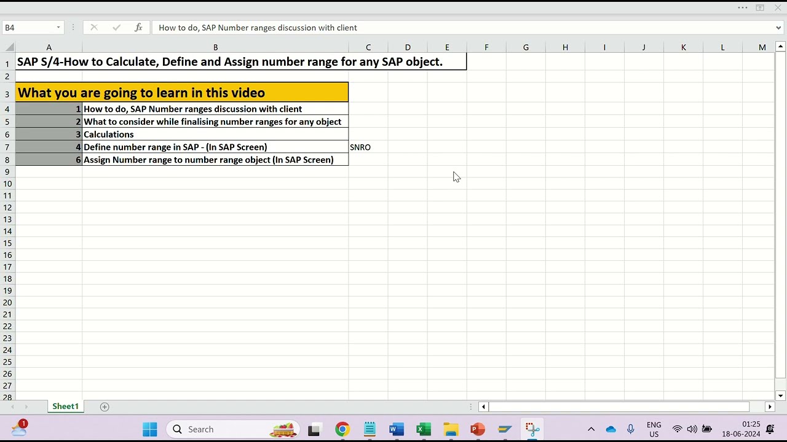Screen dimensions: 787x442
Task: Open the notification bell icon
Action: (770, 429)
